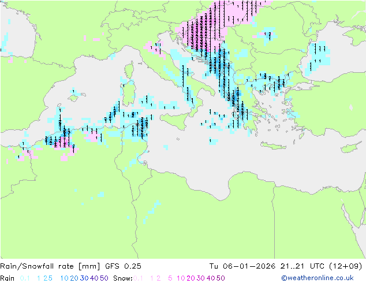Image resolution: width=366 pixels, height=283 pixels.
Task: Click the "(12+09)" forecast offset text
Action: coord(345,266)
